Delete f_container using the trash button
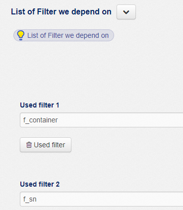This screenshot has height=210, width=183. pyautogui.click(x=46, y=145)
